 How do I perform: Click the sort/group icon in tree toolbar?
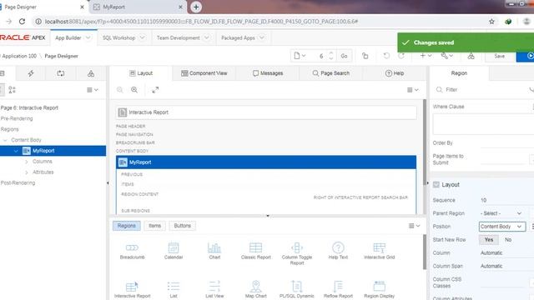point(12,90)
